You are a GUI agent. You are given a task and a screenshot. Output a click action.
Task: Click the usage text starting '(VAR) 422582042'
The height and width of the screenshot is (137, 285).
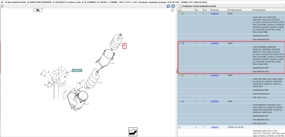[x=268, y=108]
